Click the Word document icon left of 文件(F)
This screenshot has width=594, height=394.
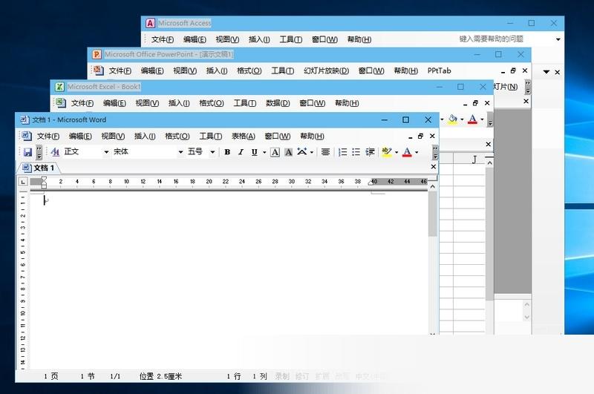[x=26, y=136]
